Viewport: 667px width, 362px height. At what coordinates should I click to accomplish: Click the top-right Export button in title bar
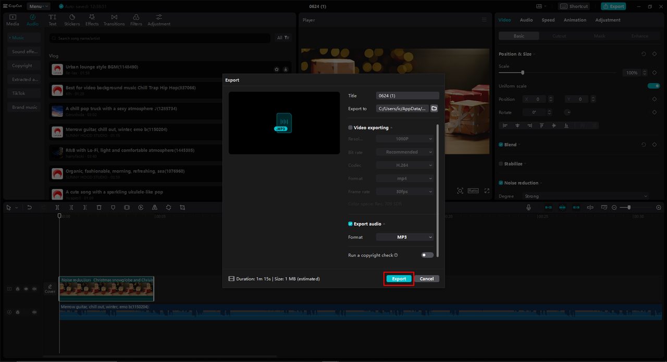[x=613, y=6]
